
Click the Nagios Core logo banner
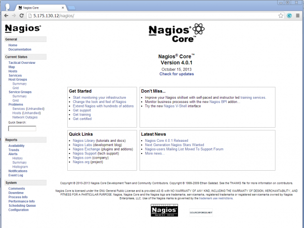[177, 32]
